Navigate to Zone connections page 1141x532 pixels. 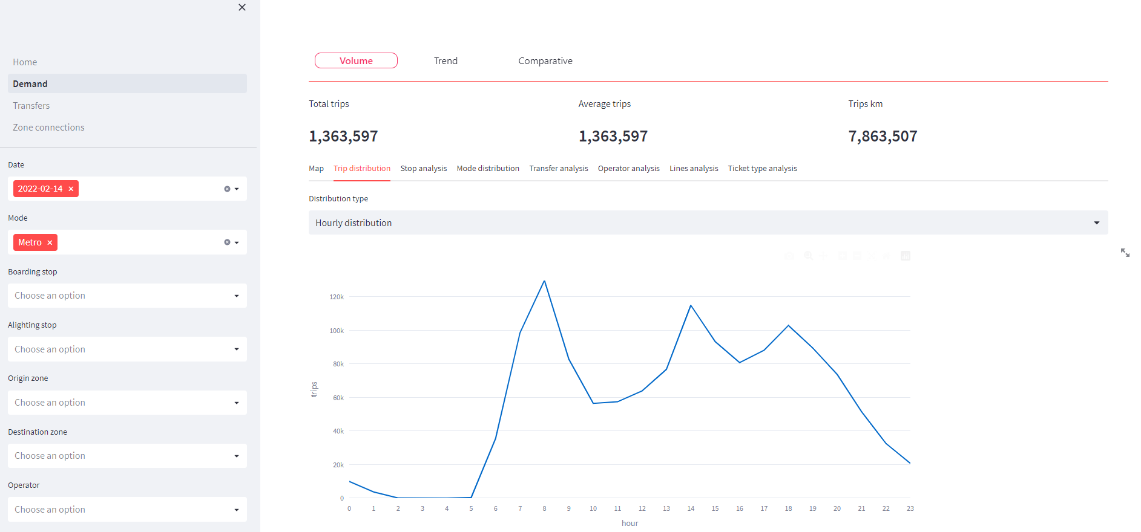tap(48, 128)
